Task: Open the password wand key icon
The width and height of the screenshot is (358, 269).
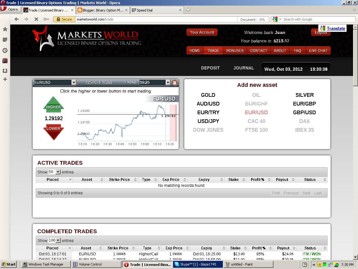Action: [x=46, y=19]
